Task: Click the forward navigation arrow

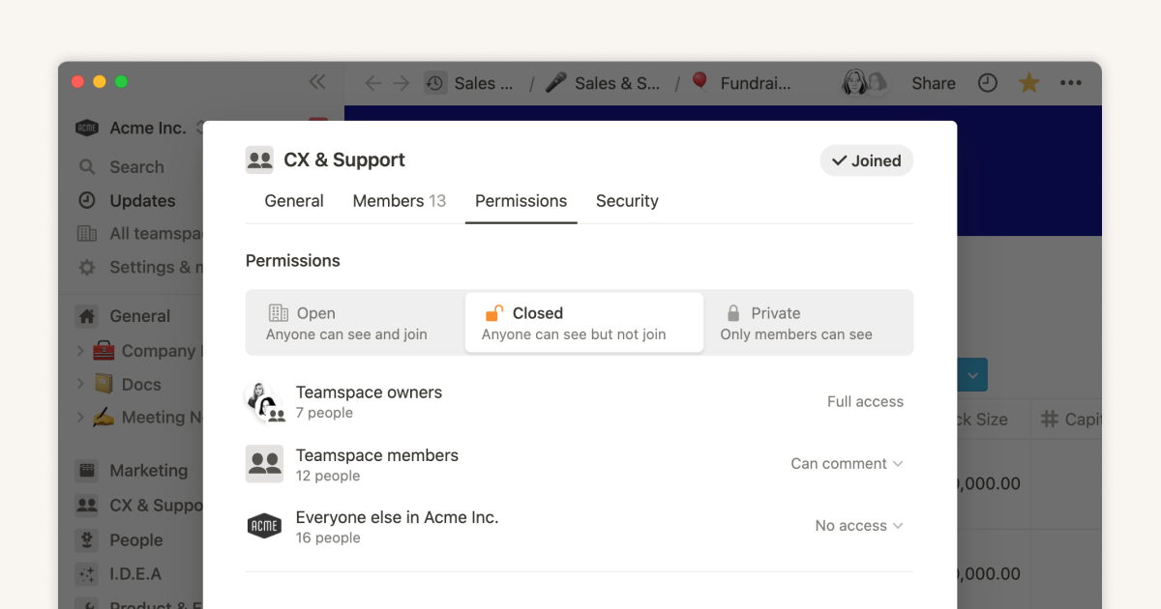Action: coord(401,83)
